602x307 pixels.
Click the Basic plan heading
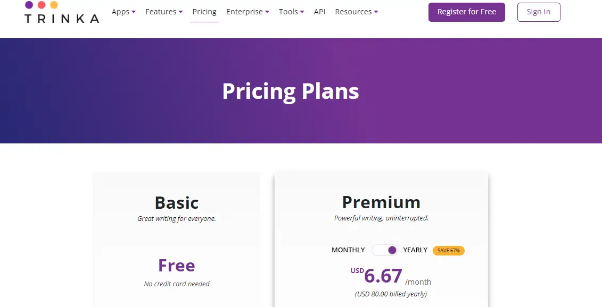pyautogui.click(x=177, y=203)
